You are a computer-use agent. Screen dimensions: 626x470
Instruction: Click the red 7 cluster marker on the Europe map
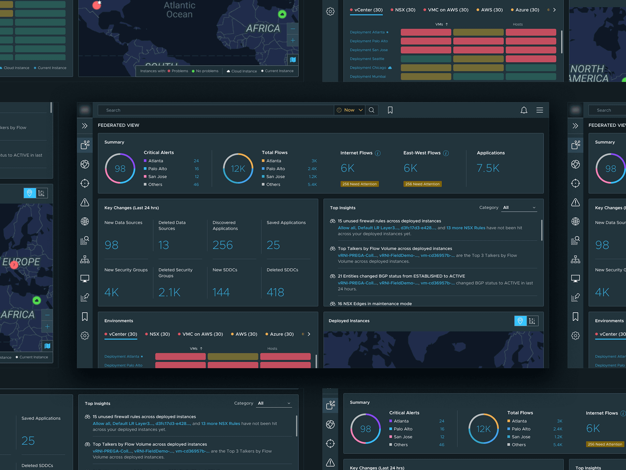click(x=14, y=265)
